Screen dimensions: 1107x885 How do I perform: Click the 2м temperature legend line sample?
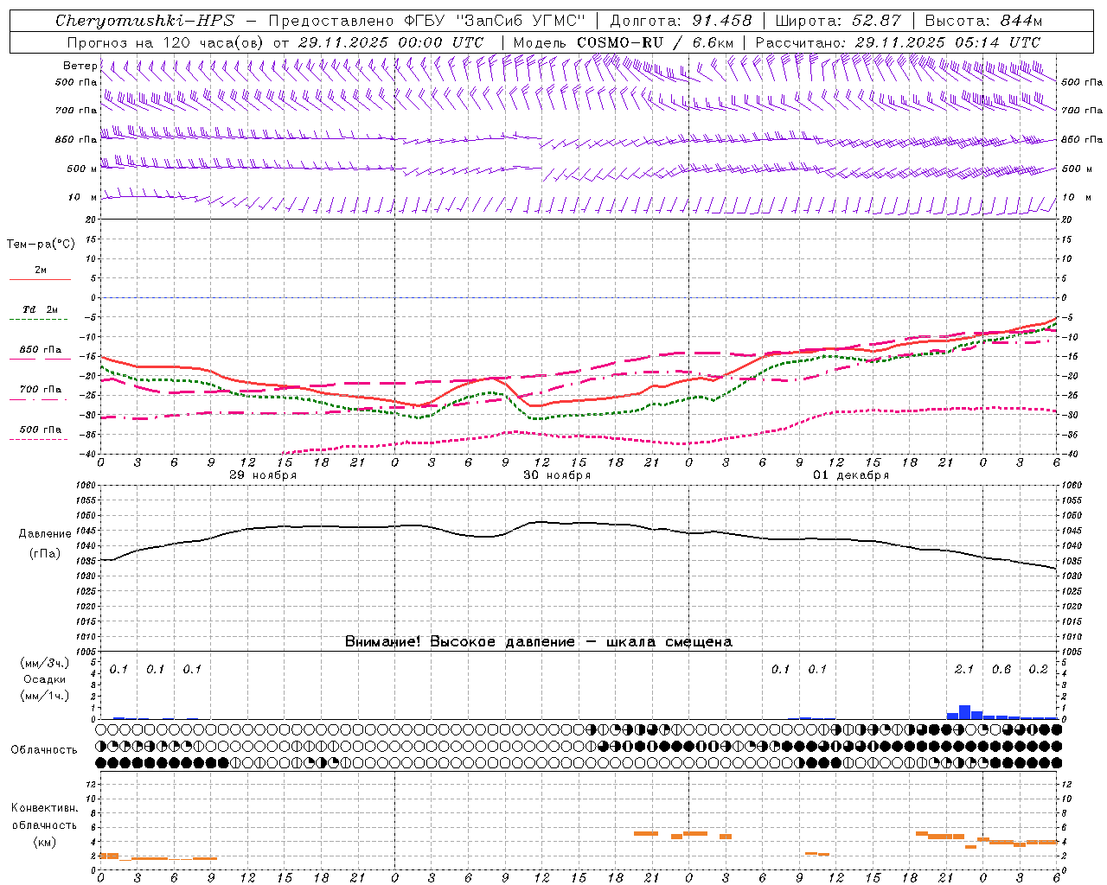41,279
